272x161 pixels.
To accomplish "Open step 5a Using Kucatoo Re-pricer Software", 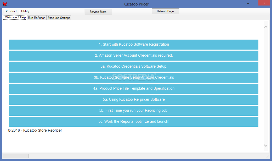I will pyautogui.click(x=134, y=99).
